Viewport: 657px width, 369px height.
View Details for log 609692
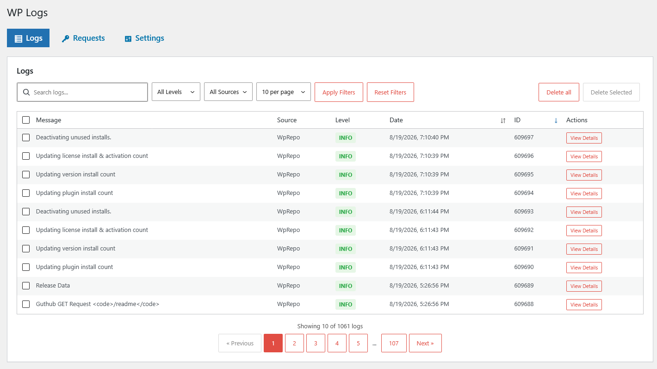[x=584, y=231]
